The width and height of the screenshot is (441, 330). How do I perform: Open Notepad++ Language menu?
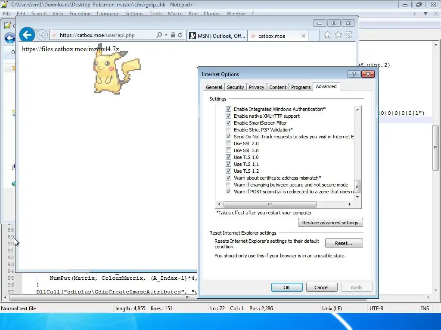tap(108, 13)
